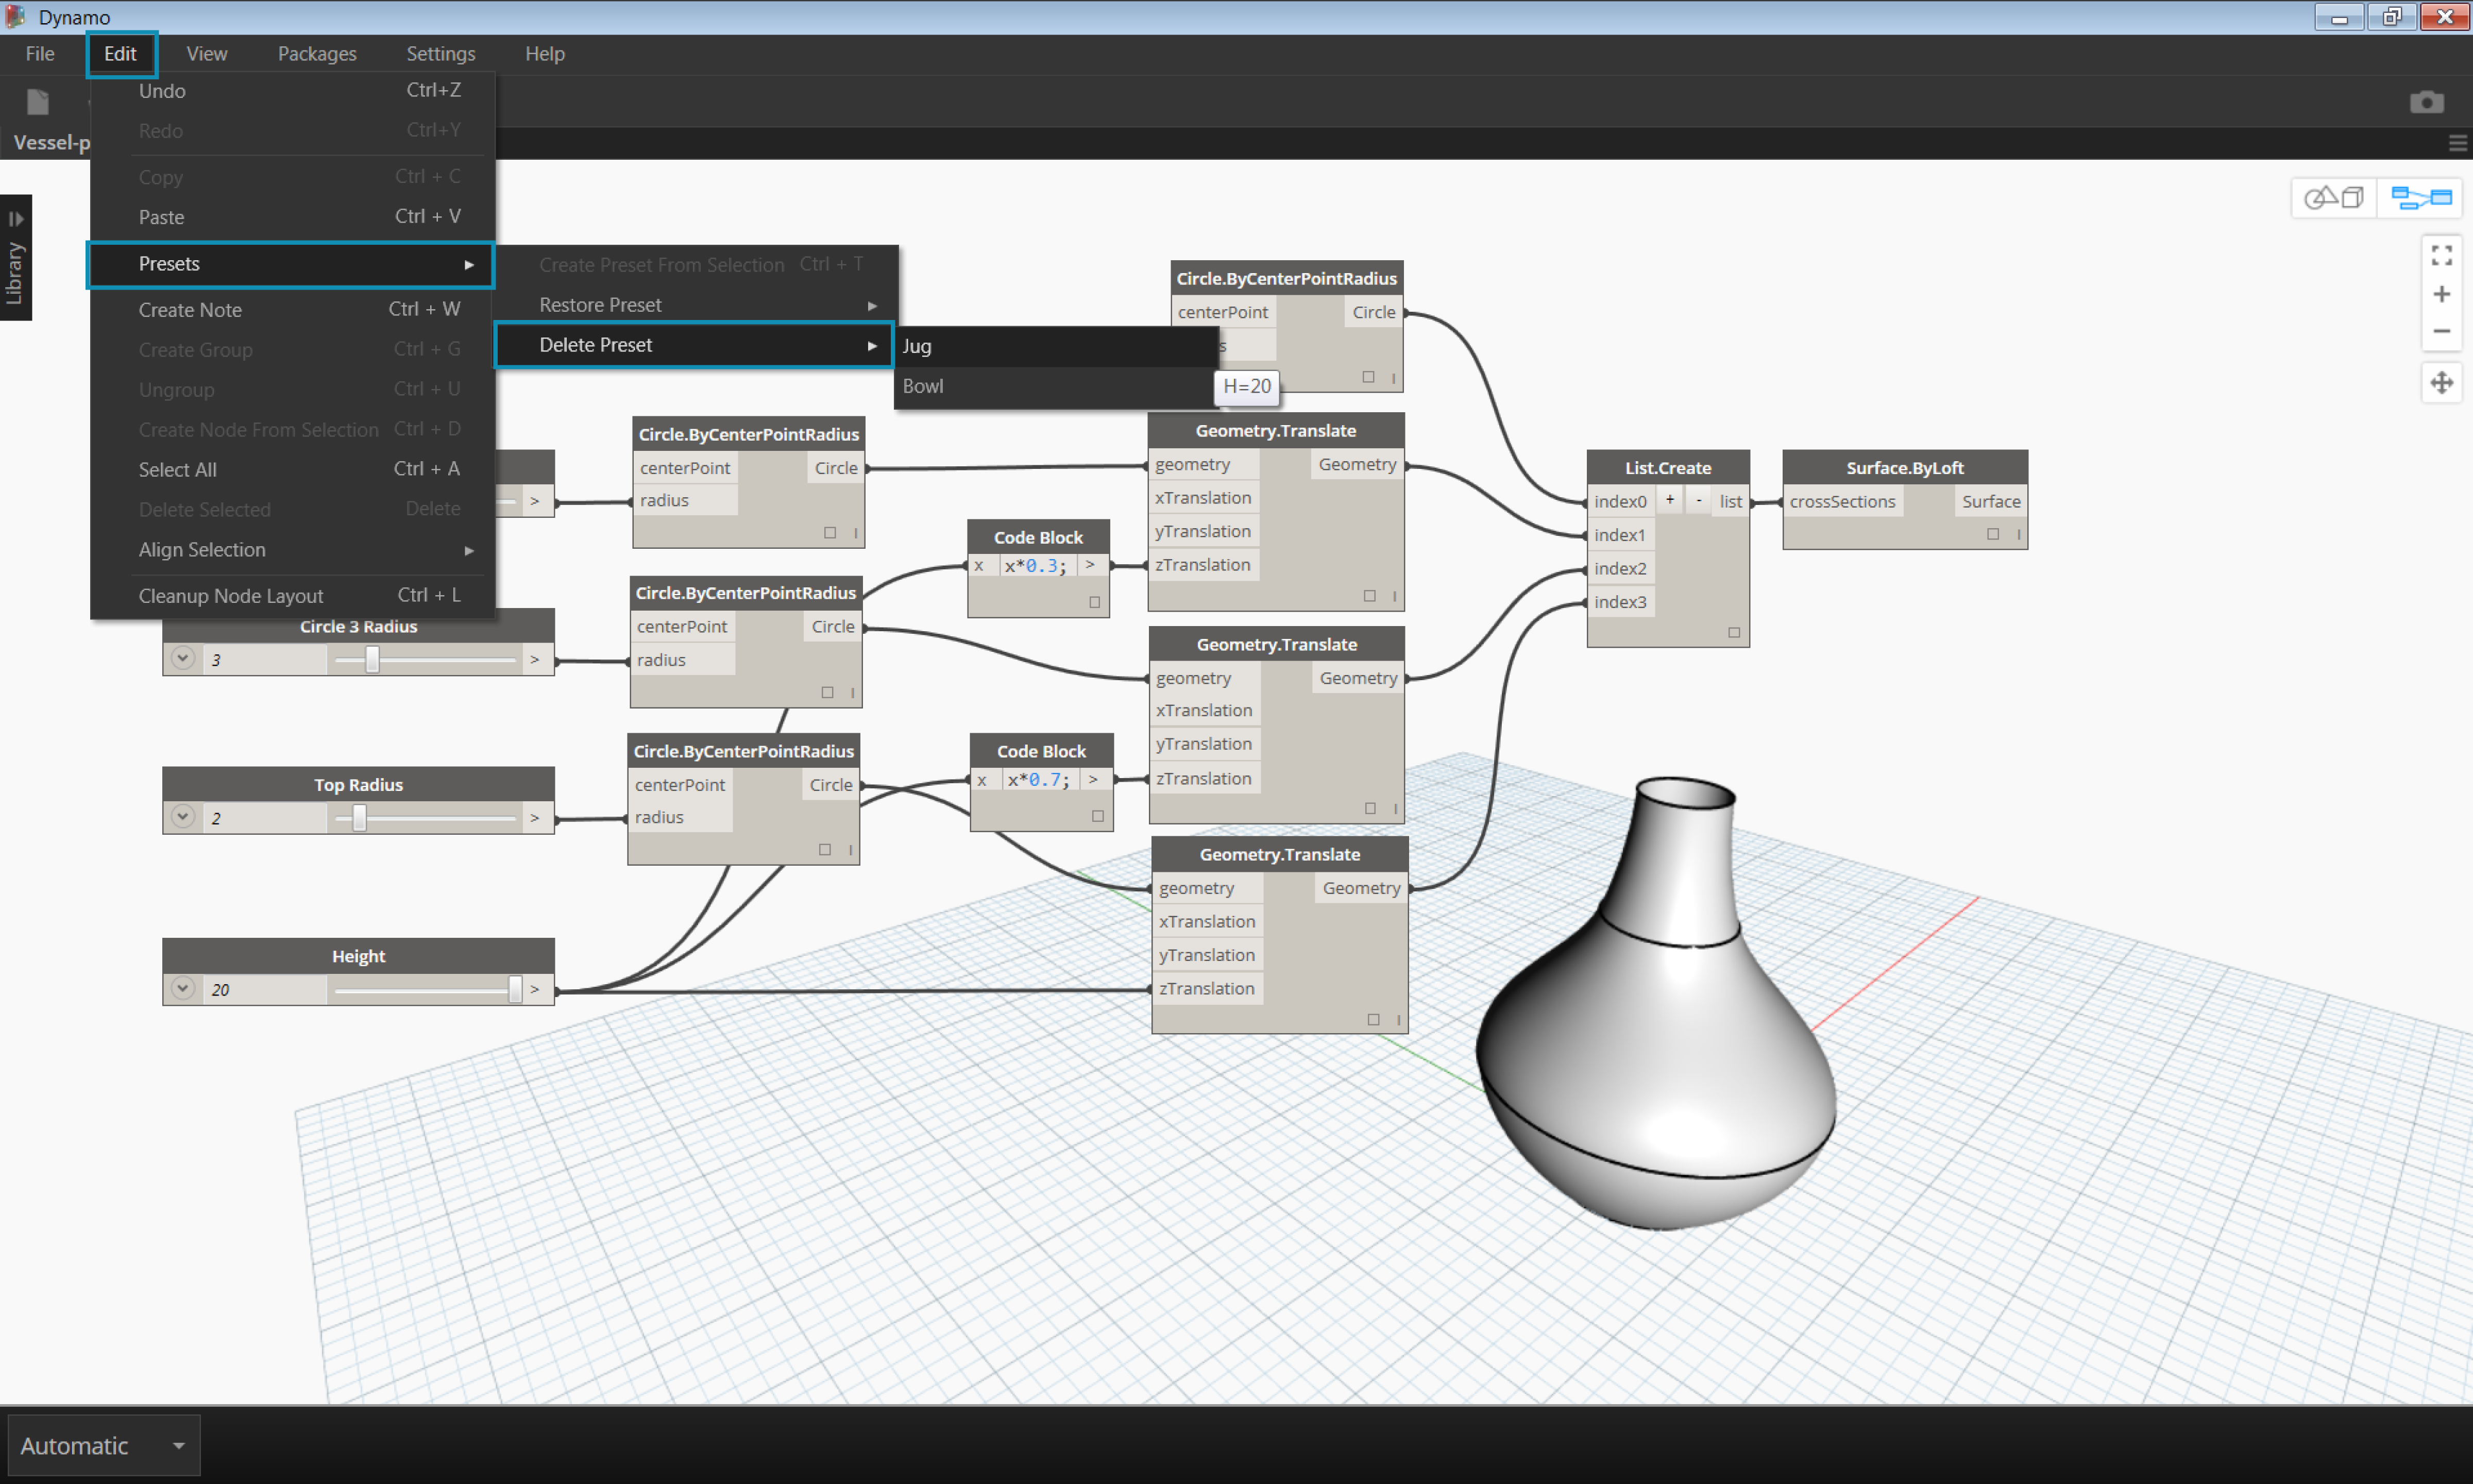Toggle preview on first Geometry.Translate node
The image size is (2473, 1484).
point(1369,595)
